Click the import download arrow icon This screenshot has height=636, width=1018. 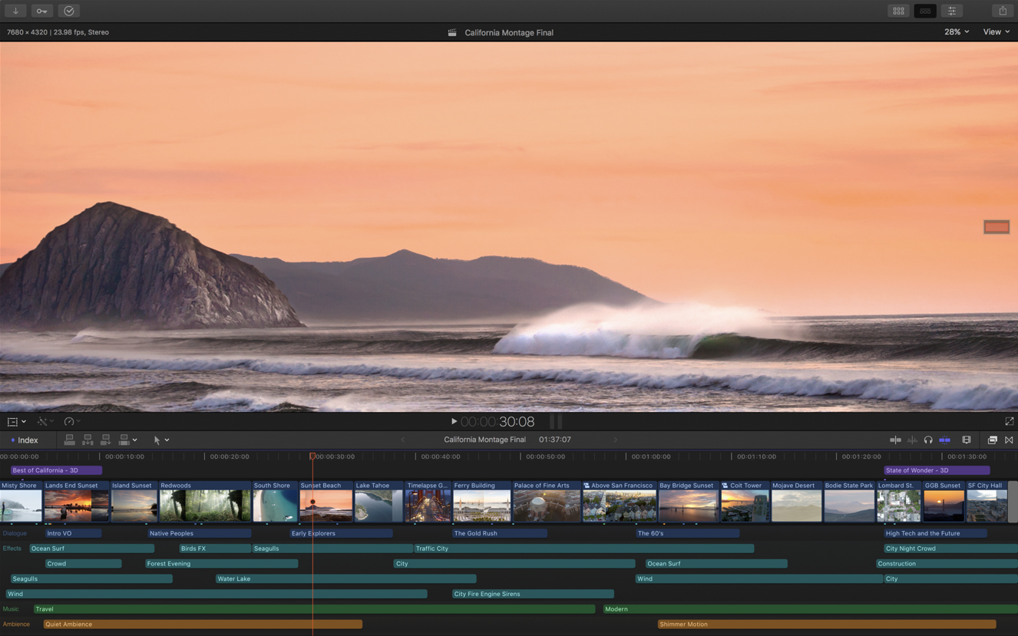click(15, 10)
